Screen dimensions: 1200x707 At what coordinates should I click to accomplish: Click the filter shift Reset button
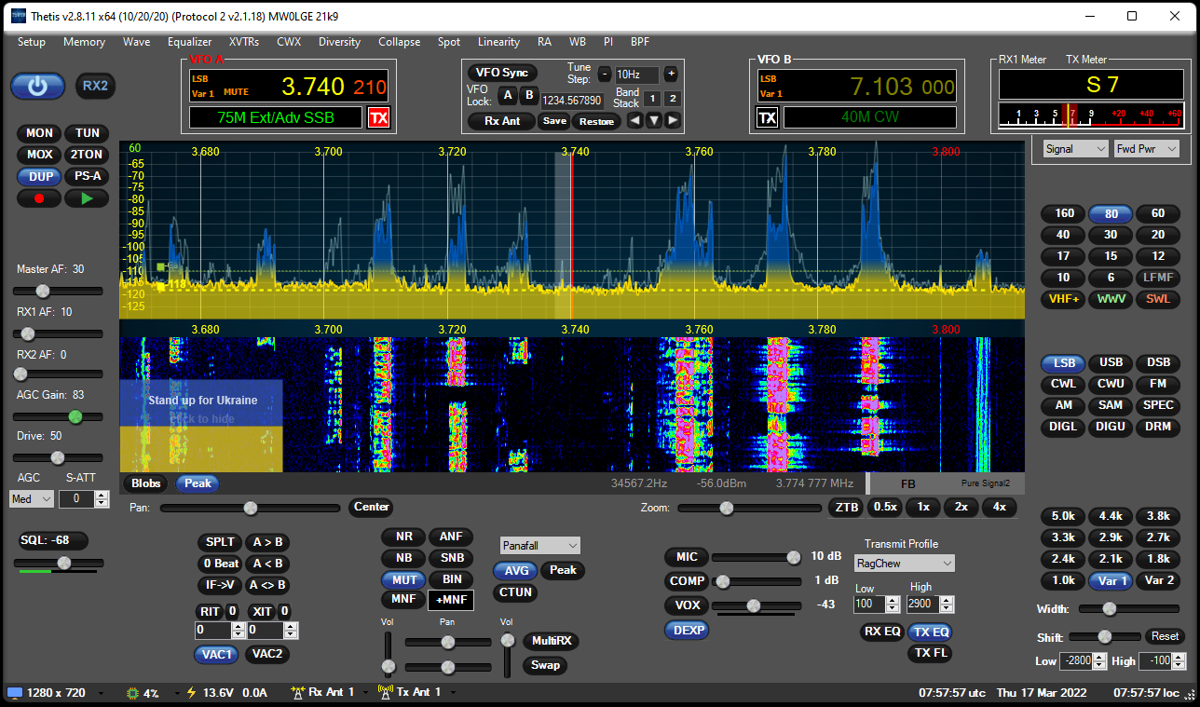pyautogui.click(x=1165, y=636)
